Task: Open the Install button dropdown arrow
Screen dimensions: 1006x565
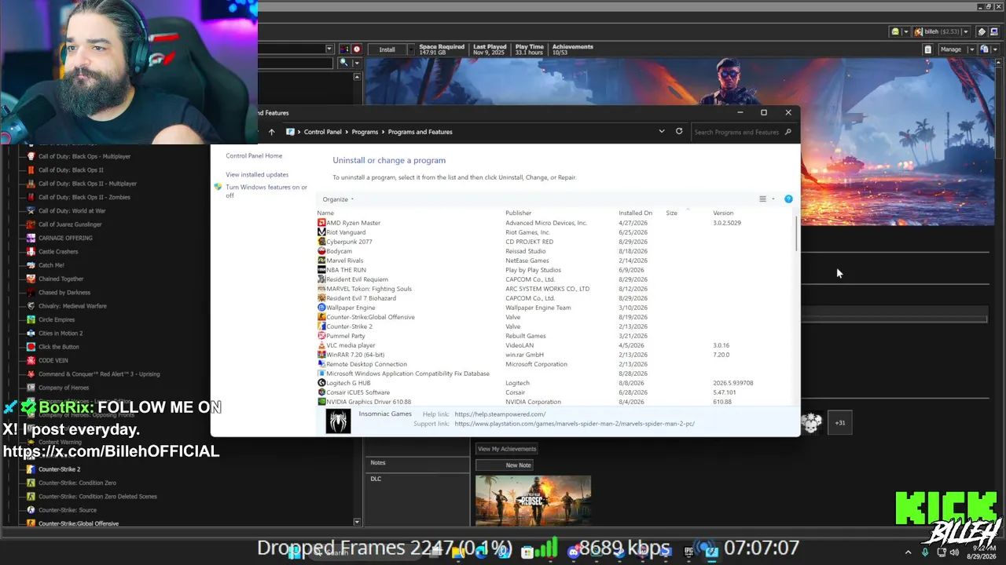Action: pyautogui.click(x=409, y=49)
